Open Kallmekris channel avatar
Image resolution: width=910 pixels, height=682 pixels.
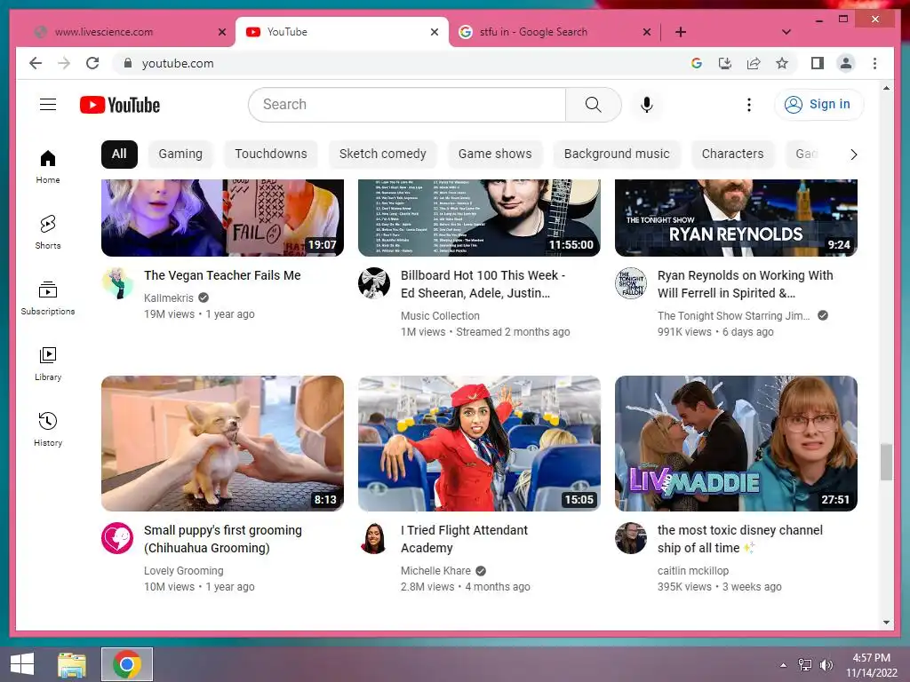[118, 283]
